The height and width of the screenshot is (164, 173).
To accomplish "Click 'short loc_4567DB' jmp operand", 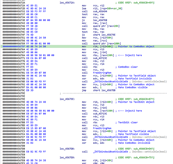I will (x=104, y=90).
